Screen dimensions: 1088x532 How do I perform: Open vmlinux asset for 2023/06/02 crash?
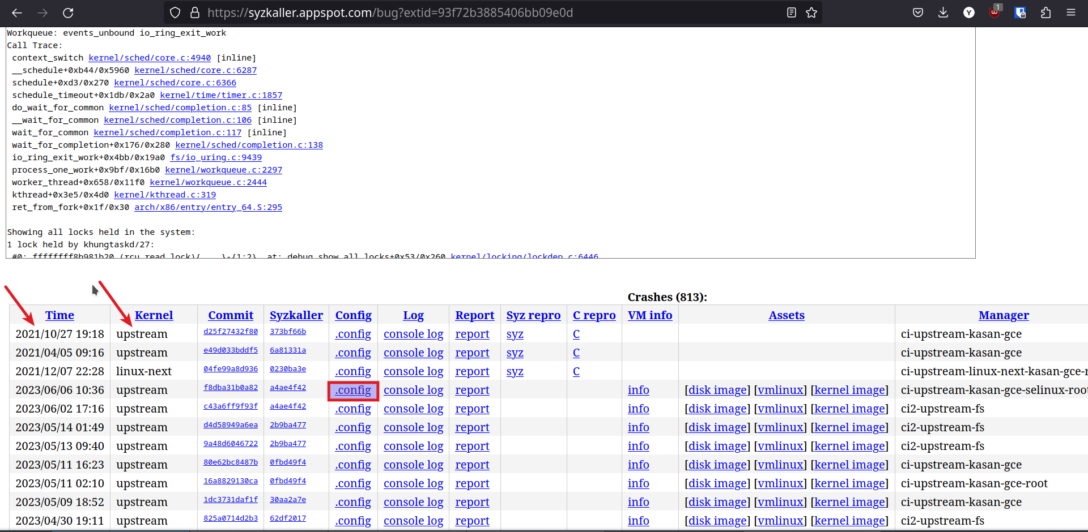[x=780, y=409]
